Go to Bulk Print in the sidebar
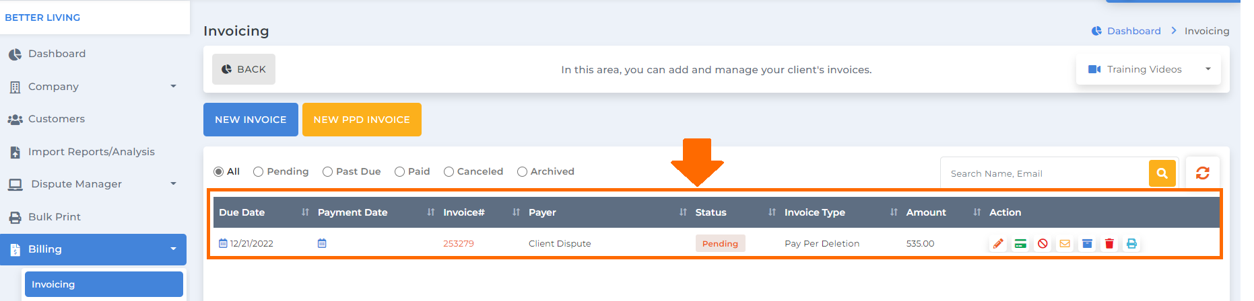Image resolution: width=1254 pixels, height=301 pixels. point(93,217)
